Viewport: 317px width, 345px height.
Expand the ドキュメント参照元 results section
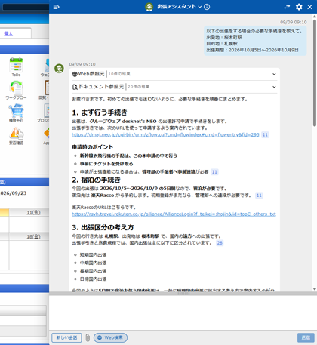click(x=274, y=87)
